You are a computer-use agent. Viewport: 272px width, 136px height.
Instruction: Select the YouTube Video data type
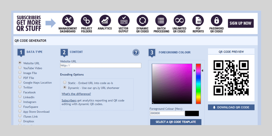(20, 67)
